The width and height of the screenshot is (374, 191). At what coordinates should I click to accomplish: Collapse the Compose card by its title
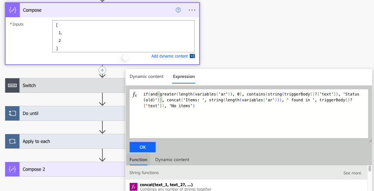coord(32,10)
